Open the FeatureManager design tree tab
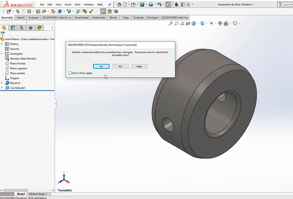 pyautogui.click(x=5, y=28)
